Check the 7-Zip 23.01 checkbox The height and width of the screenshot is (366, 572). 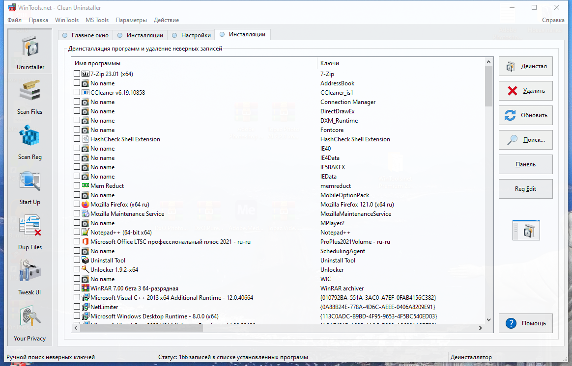pos(77,74)
